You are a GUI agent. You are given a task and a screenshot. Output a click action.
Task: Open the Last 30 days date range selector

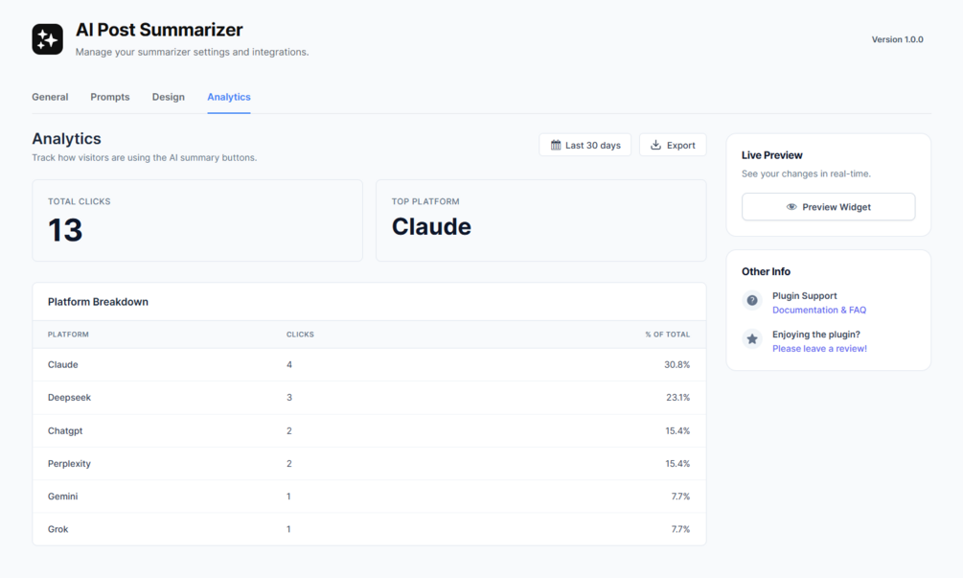[x=585, y=145]
